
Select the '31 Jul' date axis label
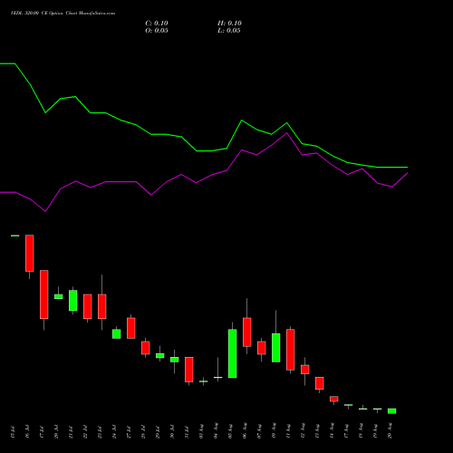click(187, 431)
